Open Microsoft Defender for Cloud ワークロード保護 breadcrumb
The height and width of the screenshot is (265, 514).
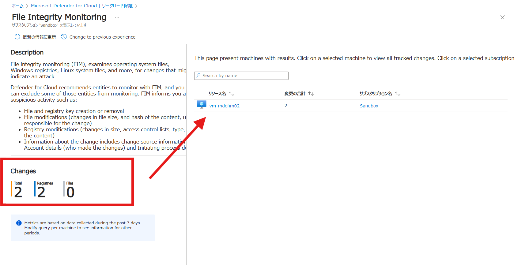[x=82, y=6]
